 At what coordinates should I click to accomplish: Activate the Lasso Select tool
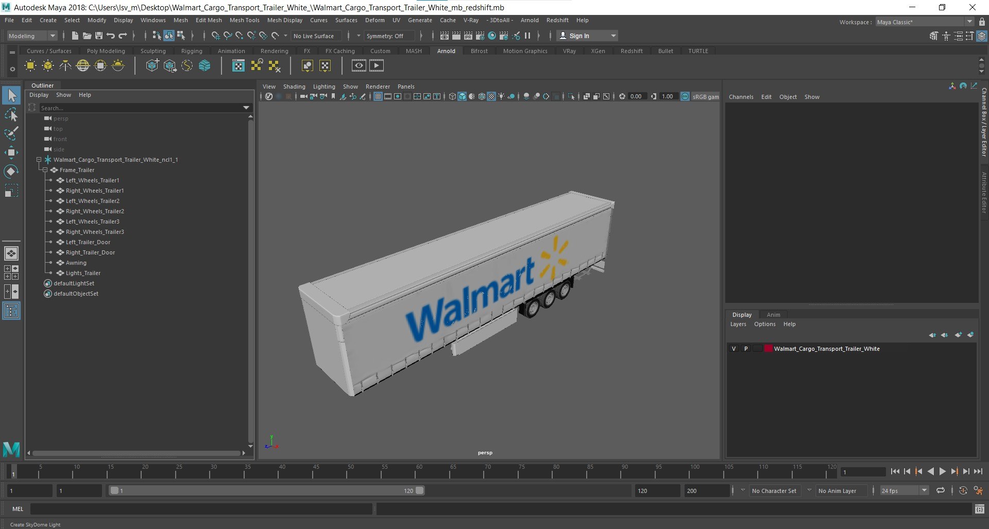click(11, 114)
